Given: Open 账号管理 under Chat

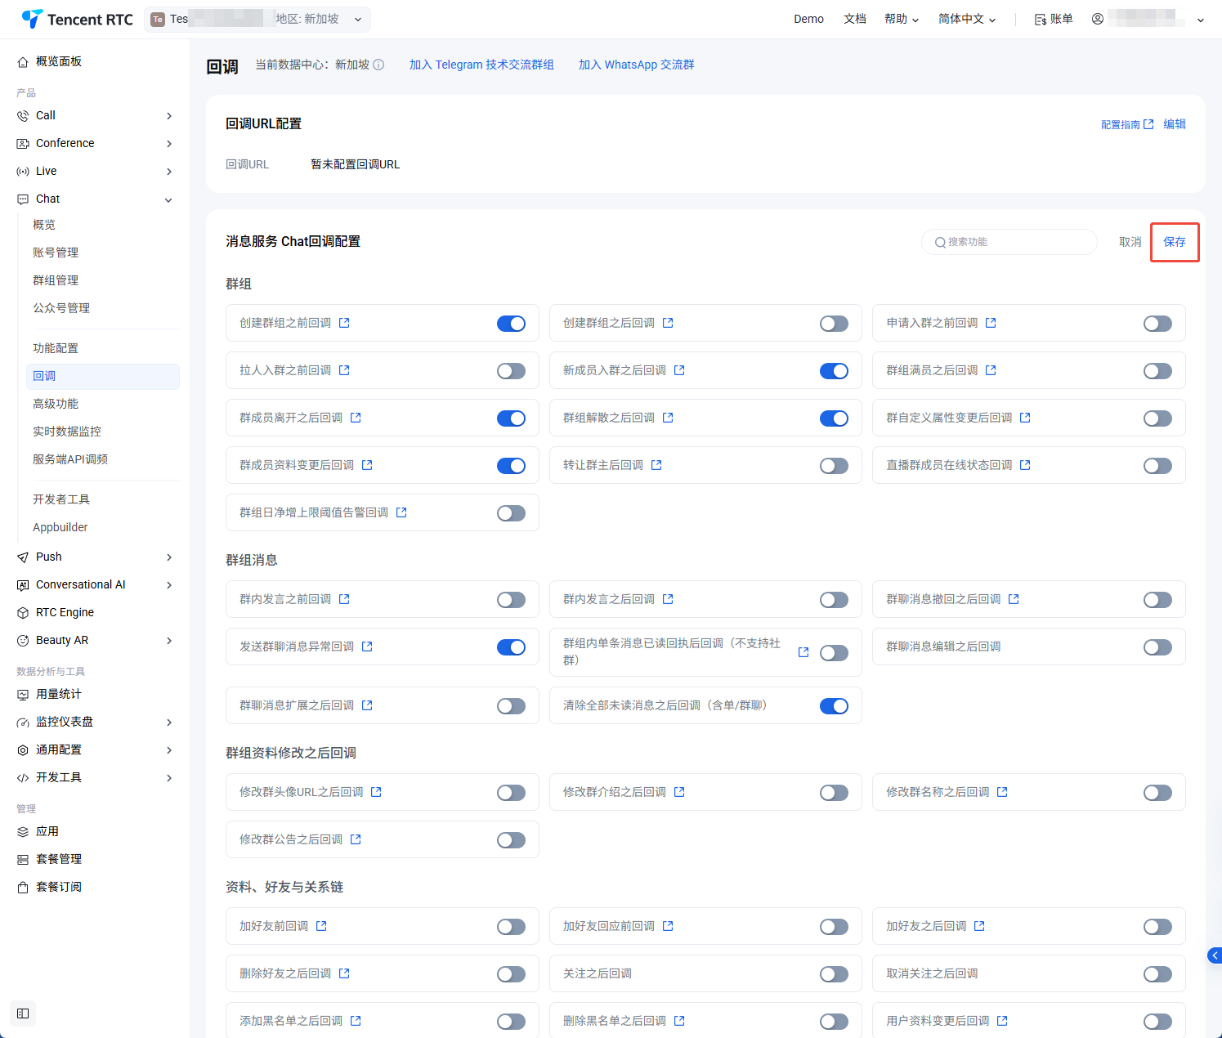Looking at the screenshot, I should coord(56,253).
